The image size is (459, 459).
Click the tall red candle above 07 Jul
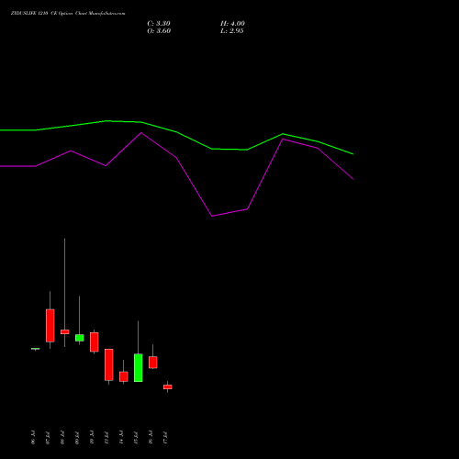coord(50,326)
